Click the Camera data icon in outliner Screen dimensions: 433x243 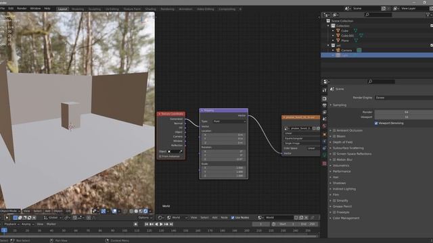tap(359, 50)
